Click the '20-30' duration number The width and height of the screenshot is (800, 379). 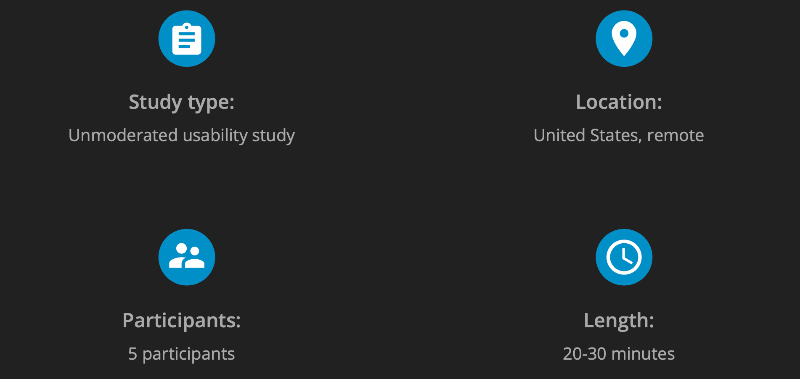click(584, 354)
